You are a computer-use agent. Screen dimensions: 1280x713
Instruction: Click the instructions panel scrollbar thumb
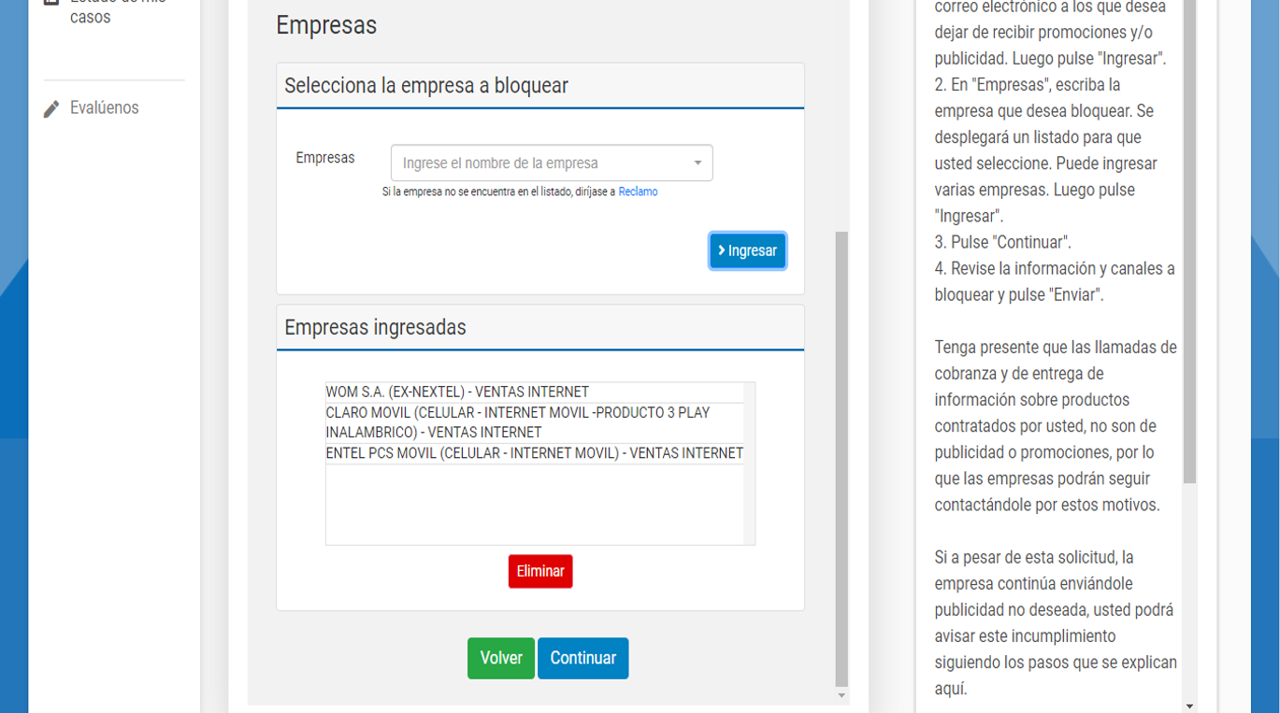1189,241
